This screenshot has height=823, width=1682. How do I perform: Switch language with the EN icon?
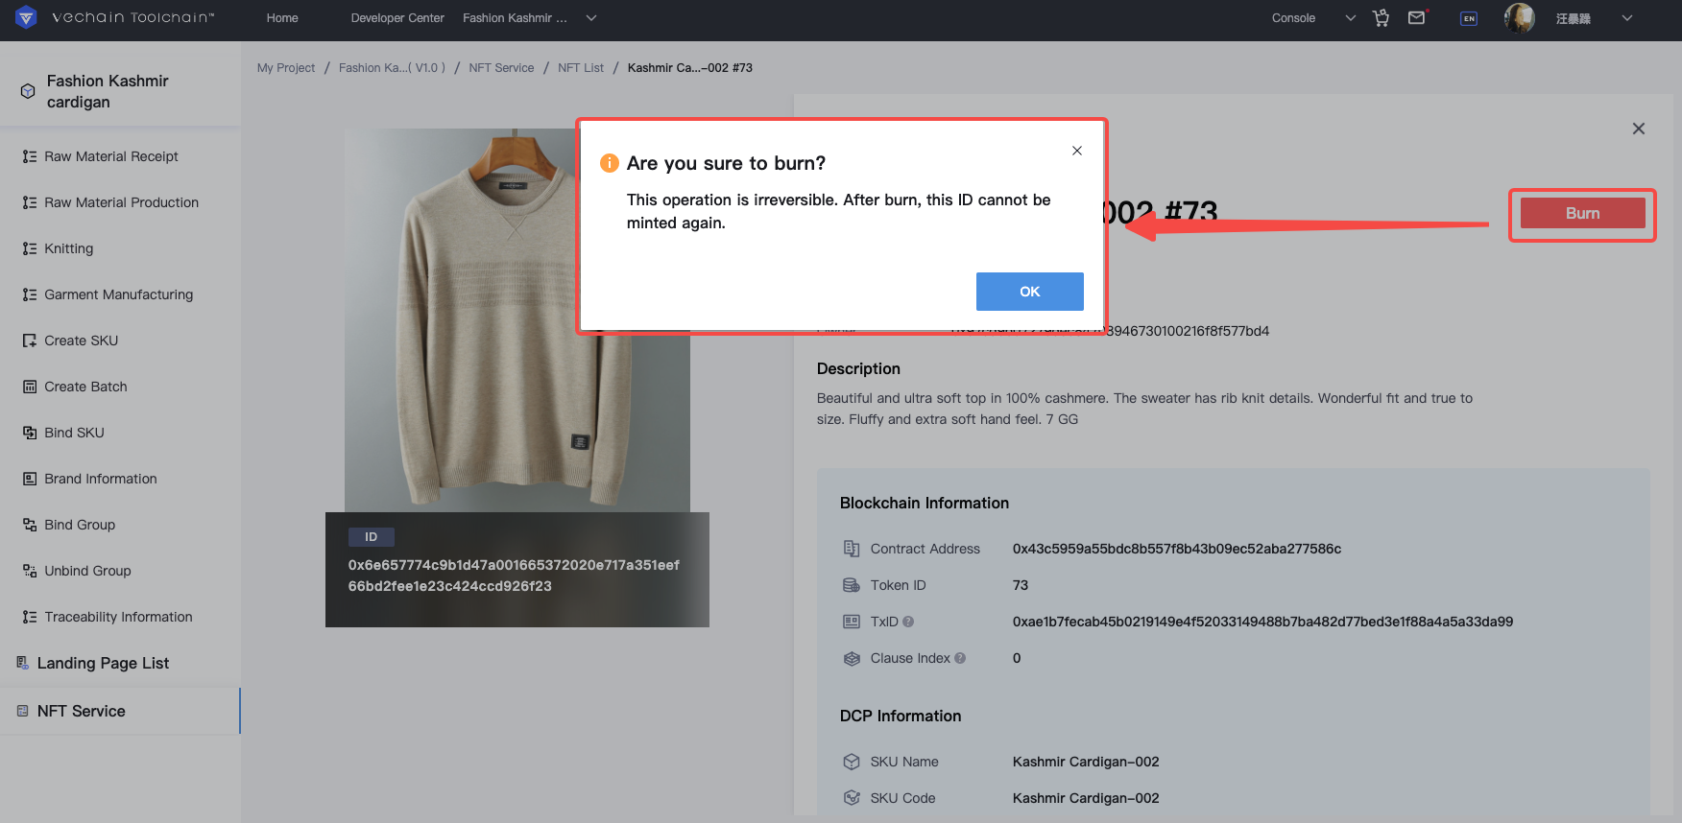pyautogui.click(x=1469, y=18)
